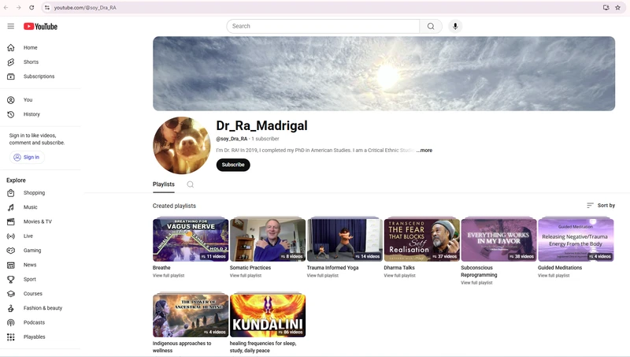
Task: Start voice search with microphone icon
Action: (455, 26)
